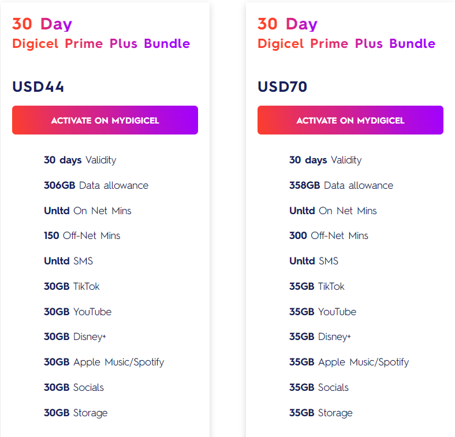Click the 35GB Socials line item
Viewport: 455px width, 437px height.
[x=319, y=387]
